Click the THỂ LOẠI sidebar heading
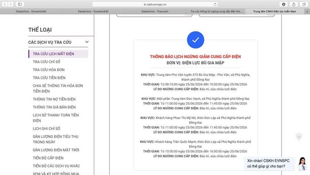 coord(40,30)
